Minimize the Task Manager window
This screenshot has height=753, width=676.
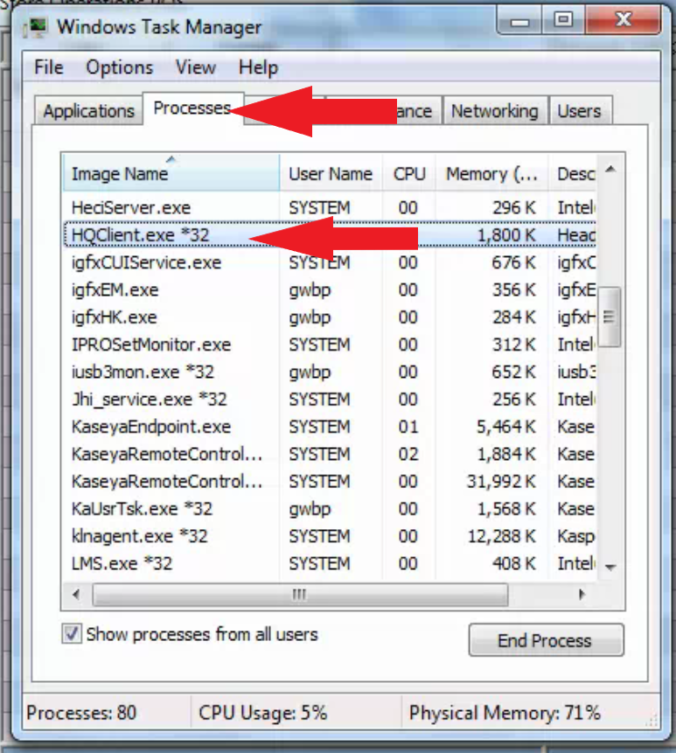point(519,21)
